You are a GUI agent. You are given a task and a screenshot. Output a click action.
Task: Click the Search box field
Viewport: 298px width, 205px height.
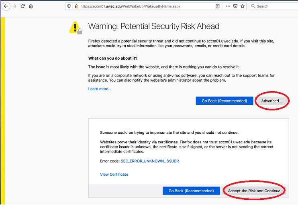click(274, 6)
